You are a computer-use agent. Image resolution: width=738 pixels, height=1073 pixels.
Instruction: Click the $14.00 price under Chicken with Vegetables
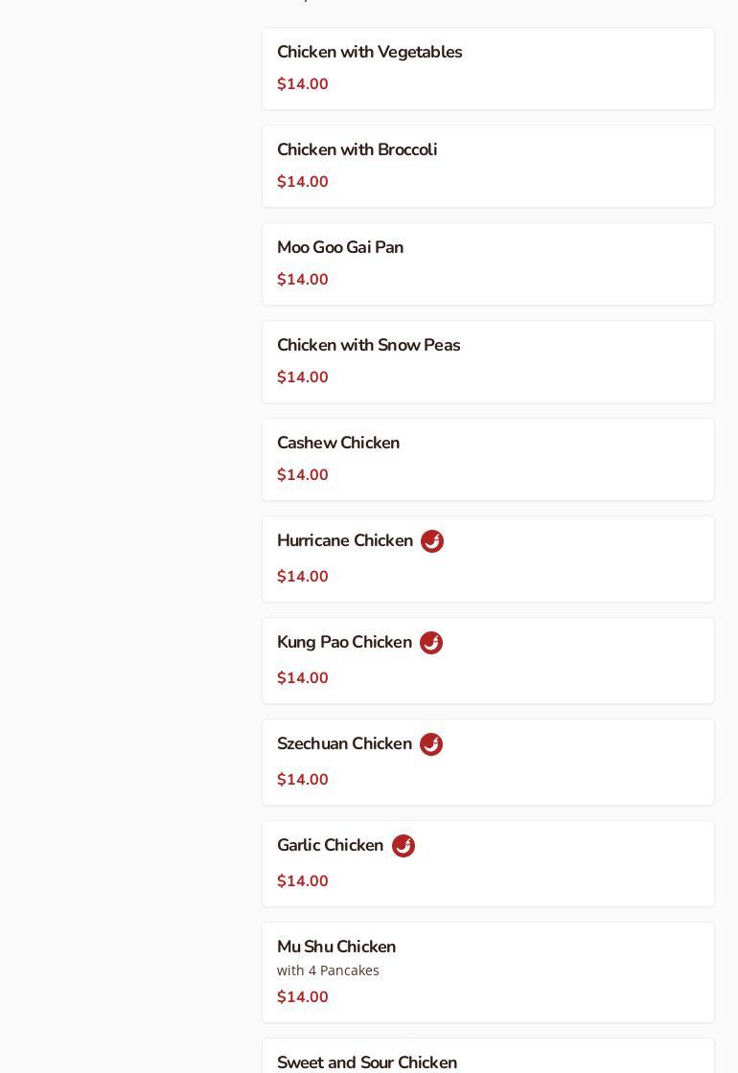pos(303,84)
